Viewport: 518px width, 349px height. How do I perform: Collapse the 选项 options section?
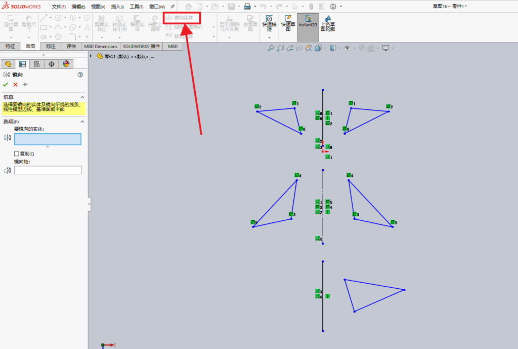coord(82,122)
